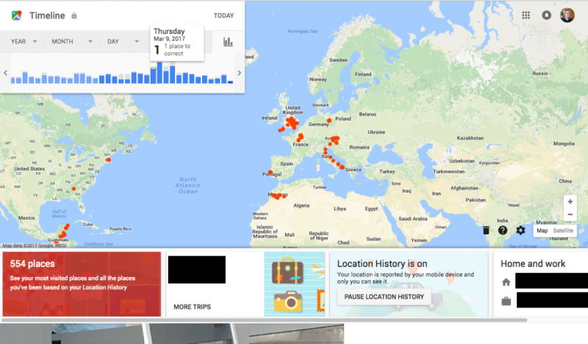This screenshot has width=588, height=344.
Task: Open the settings gear icon on map
Action: 520,230
